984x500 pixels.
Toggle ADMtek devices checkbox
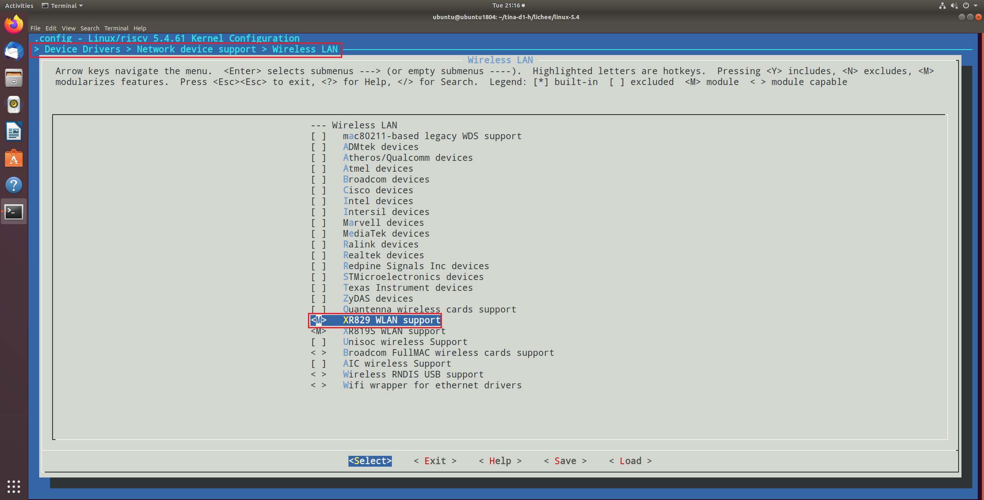tap(318, 147)
